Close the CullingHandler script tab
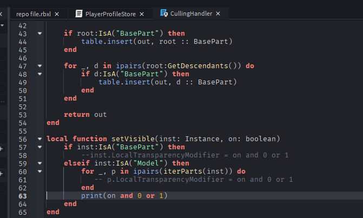This screenshot has width=363, height=218. (217, 13)
